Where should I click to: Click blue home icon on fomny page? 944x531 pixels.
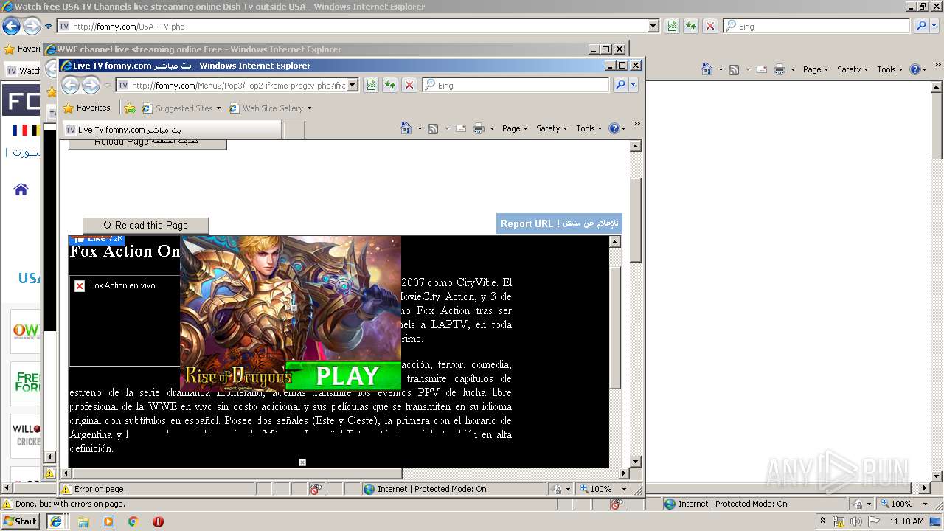21,190
